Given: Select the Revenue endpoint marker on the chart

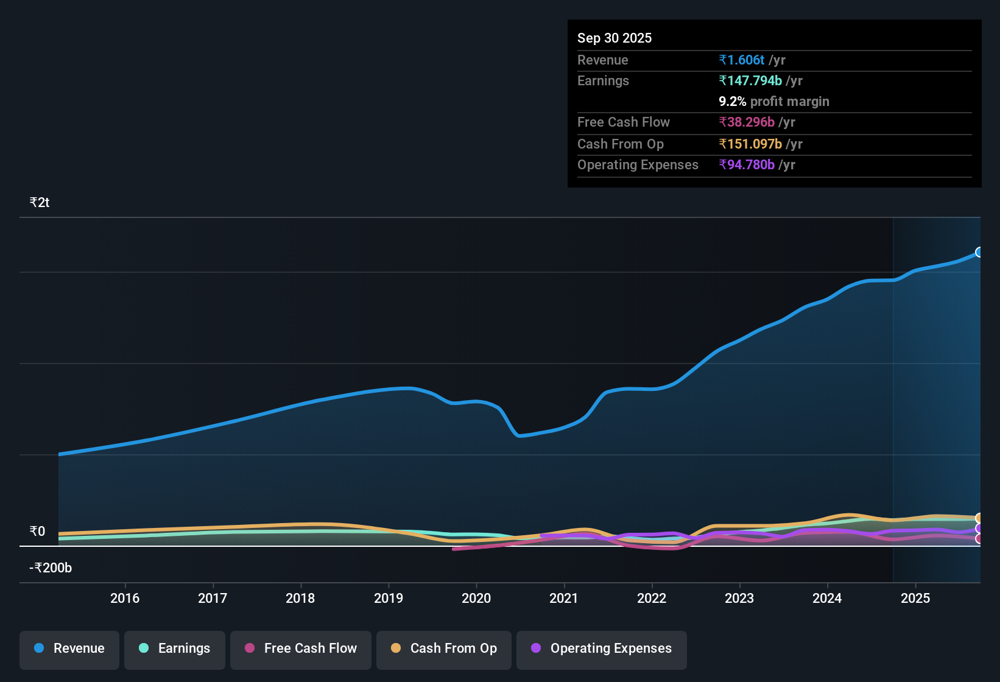Looking at the screenshot, I should tap(979, 251).
